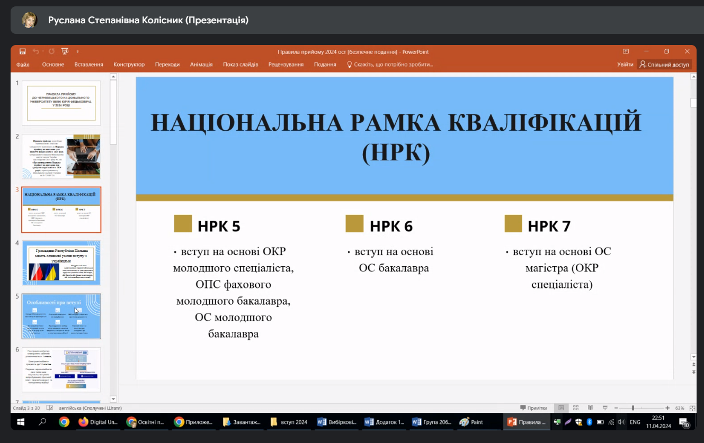
Task: Click the zoom out minus button
Action: (616, 408)
